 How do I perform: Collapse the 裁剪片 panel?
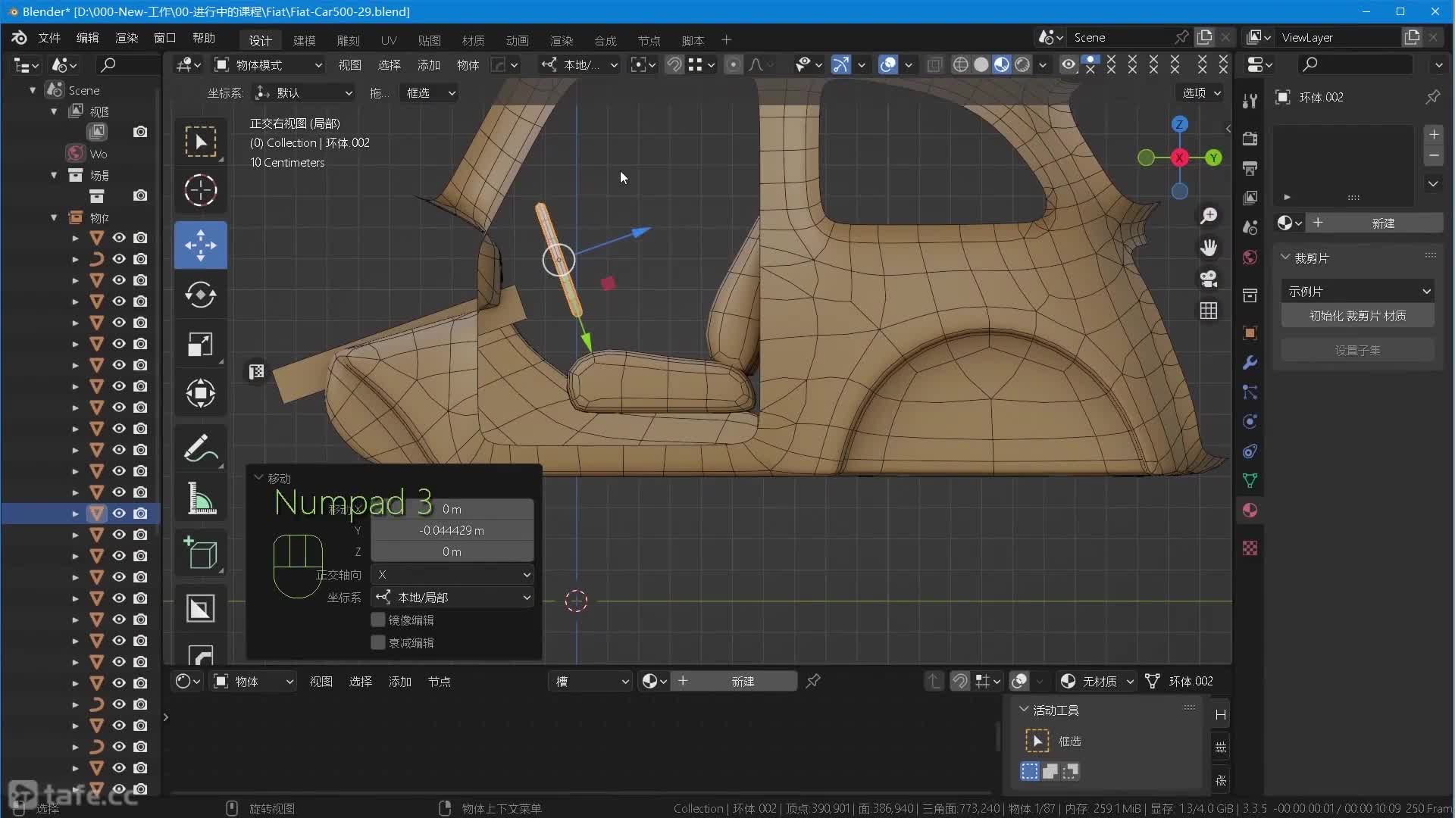pos(1286,258)
